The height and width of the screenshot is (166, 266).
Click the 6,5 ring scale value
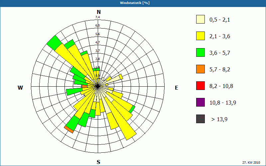97,26
